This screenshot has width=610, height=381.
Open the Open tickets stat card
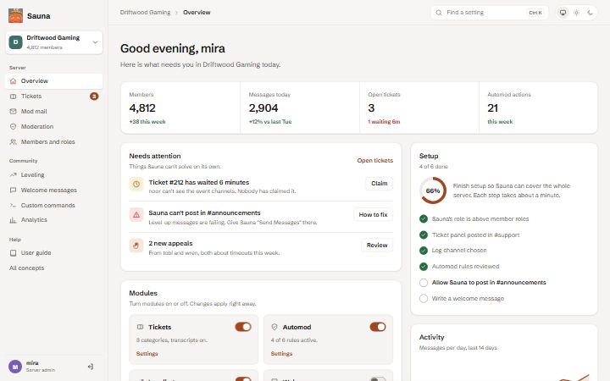(419, 108)
